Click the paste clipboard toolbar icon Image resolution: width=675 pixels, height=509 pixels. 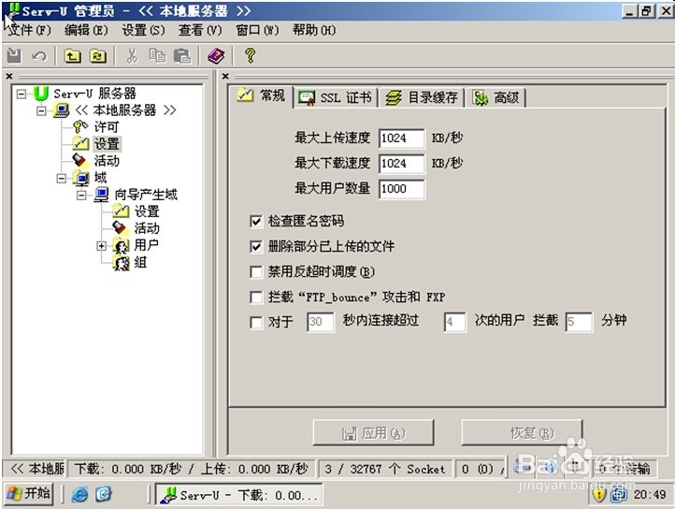(x=182, y=56)
